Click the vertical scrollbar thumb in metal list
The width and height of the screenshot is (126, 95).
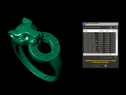[x=117, y=36]
